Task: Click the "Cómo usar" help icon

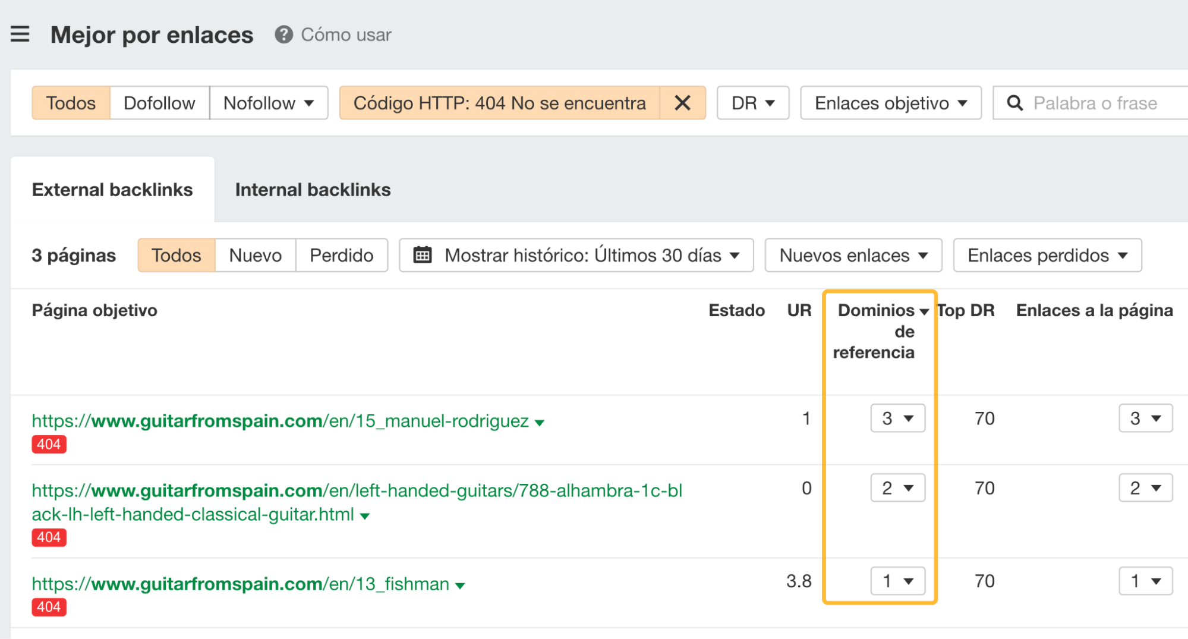Action: point(283,34)
